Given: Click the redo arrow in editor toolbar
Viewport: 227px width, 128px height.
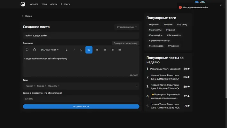Looking at the screenshot, I should tap(34, 50).
